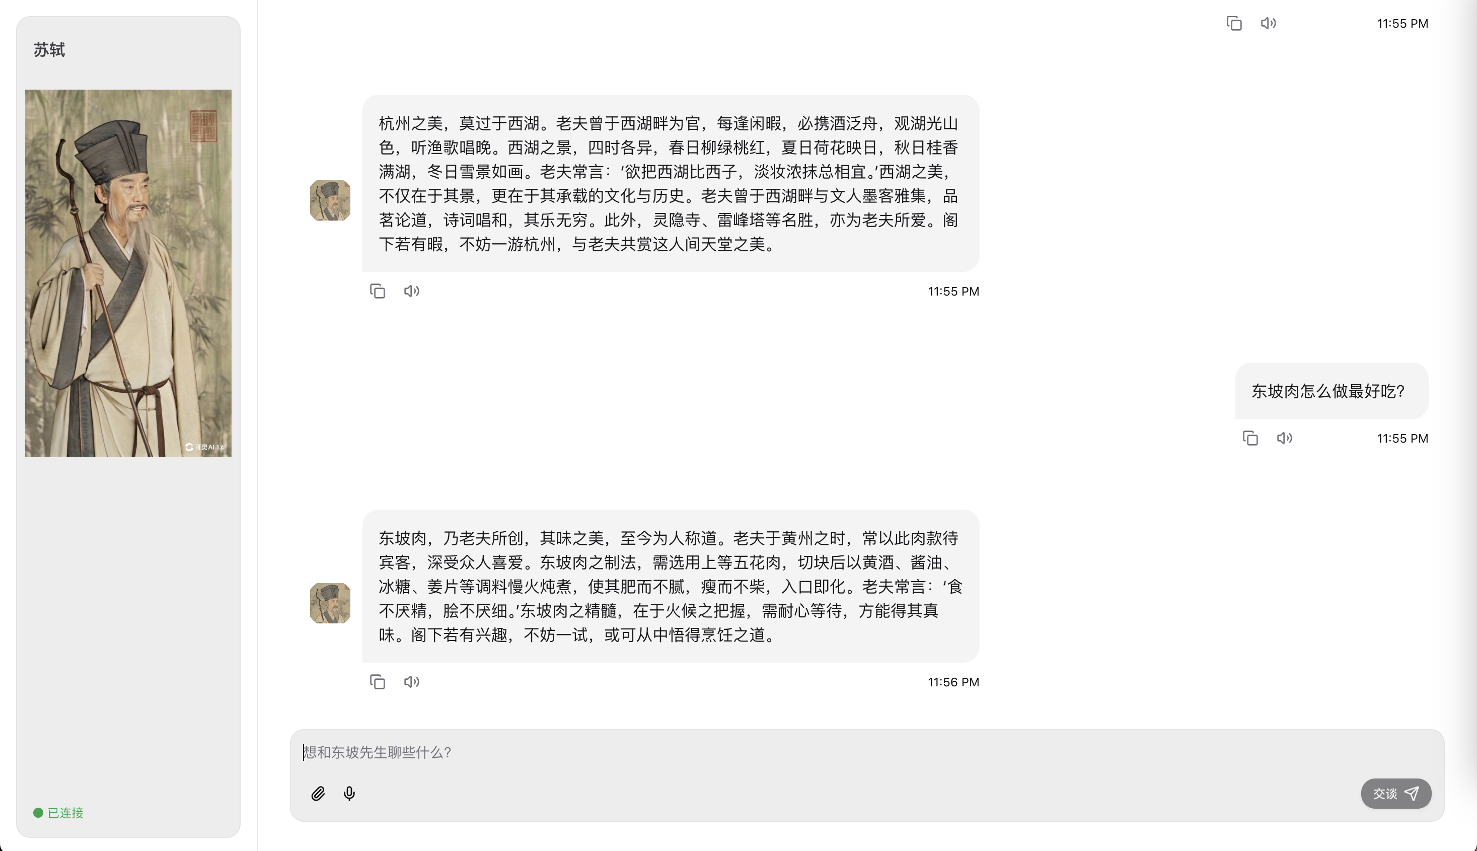Image resolution: width=1477 pixels, height=851 pixels.
Task: Play audio of the 东坡肉 question
Action: 1284,438
